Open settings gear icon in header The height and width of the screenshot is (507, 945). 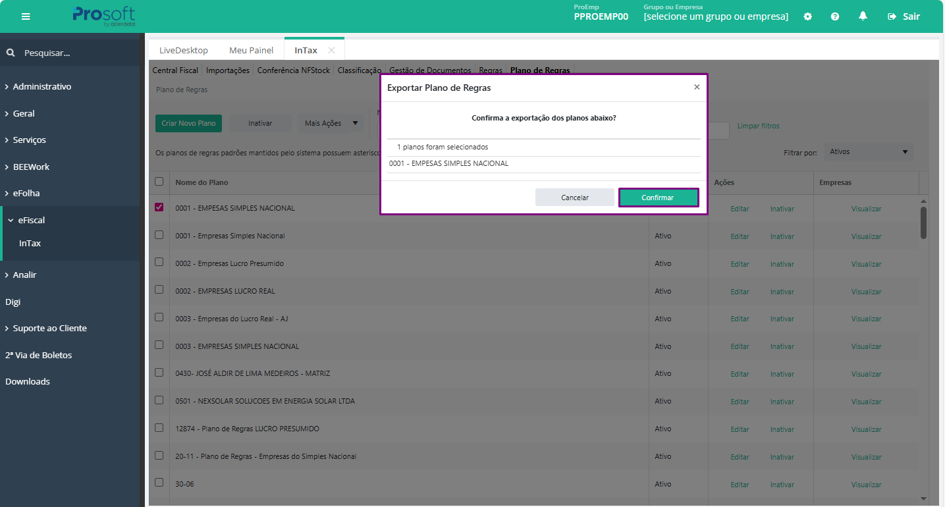pos(807,16)
